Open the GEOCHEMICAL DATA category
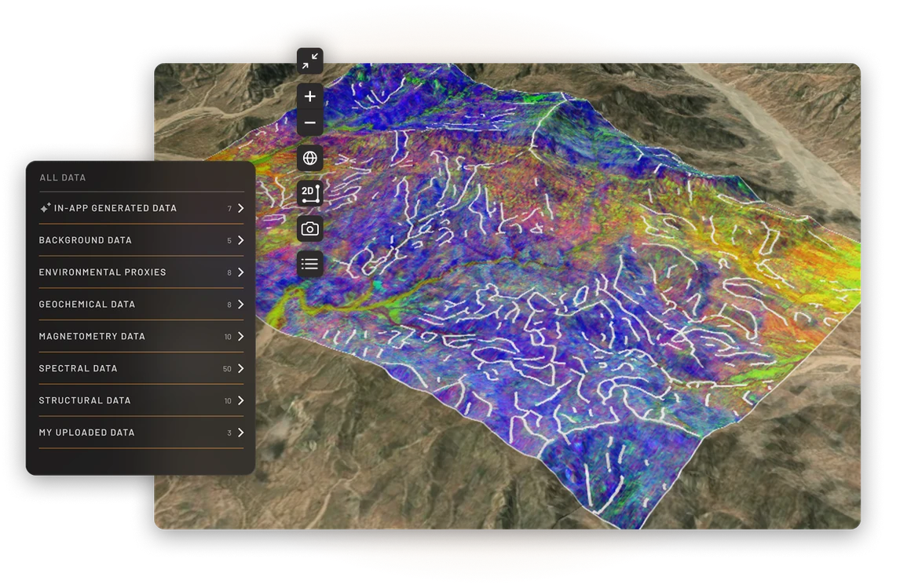Screen dimensions: 911x588 [141, 304]
